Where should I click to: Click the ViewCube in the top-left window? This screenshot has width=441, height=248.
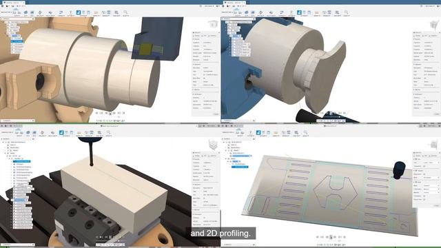tap(213, 24)
